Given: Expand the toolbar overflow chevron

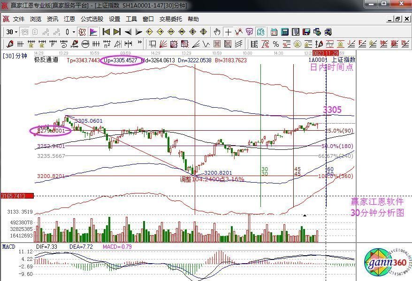Looking at the screenshot, I should pos(139,42).
